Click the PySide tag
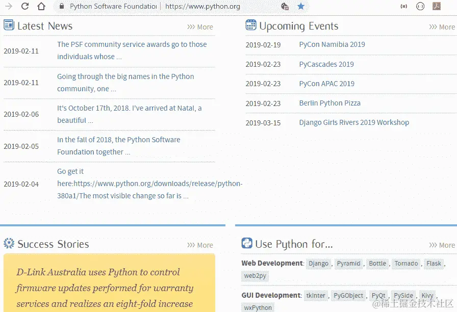 (403, 296)
